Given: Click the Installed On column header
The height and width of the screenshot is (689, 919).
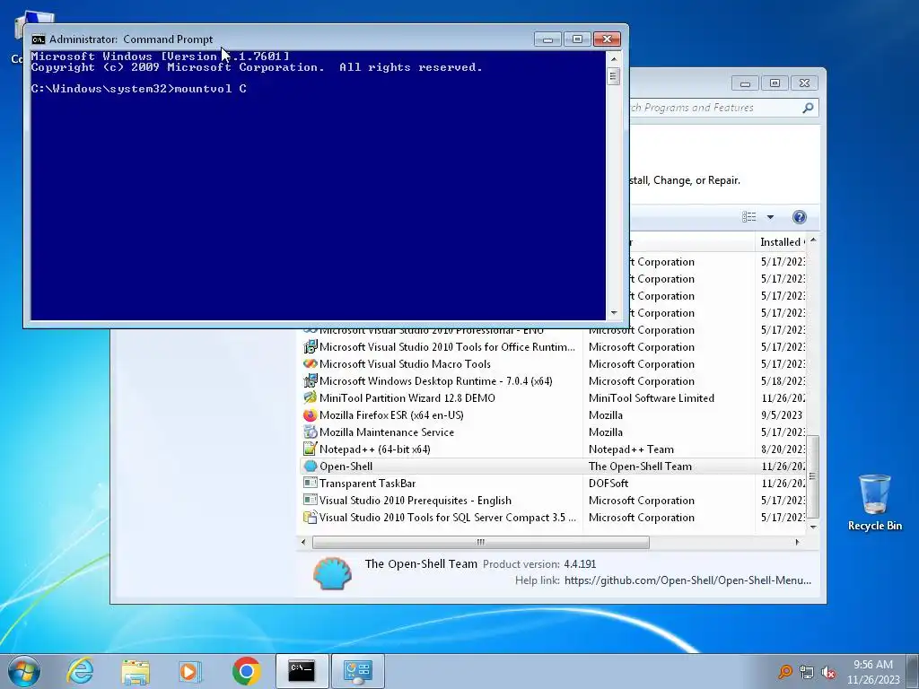Looking at the screenshot, I should click(x=781, y=242).
